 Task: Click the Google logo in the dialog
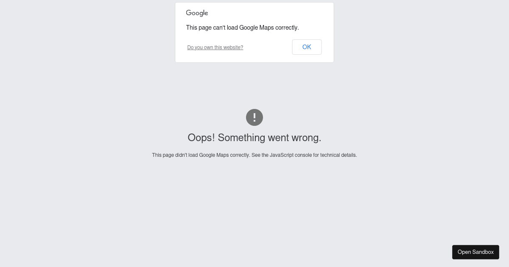tap(197, 13)
